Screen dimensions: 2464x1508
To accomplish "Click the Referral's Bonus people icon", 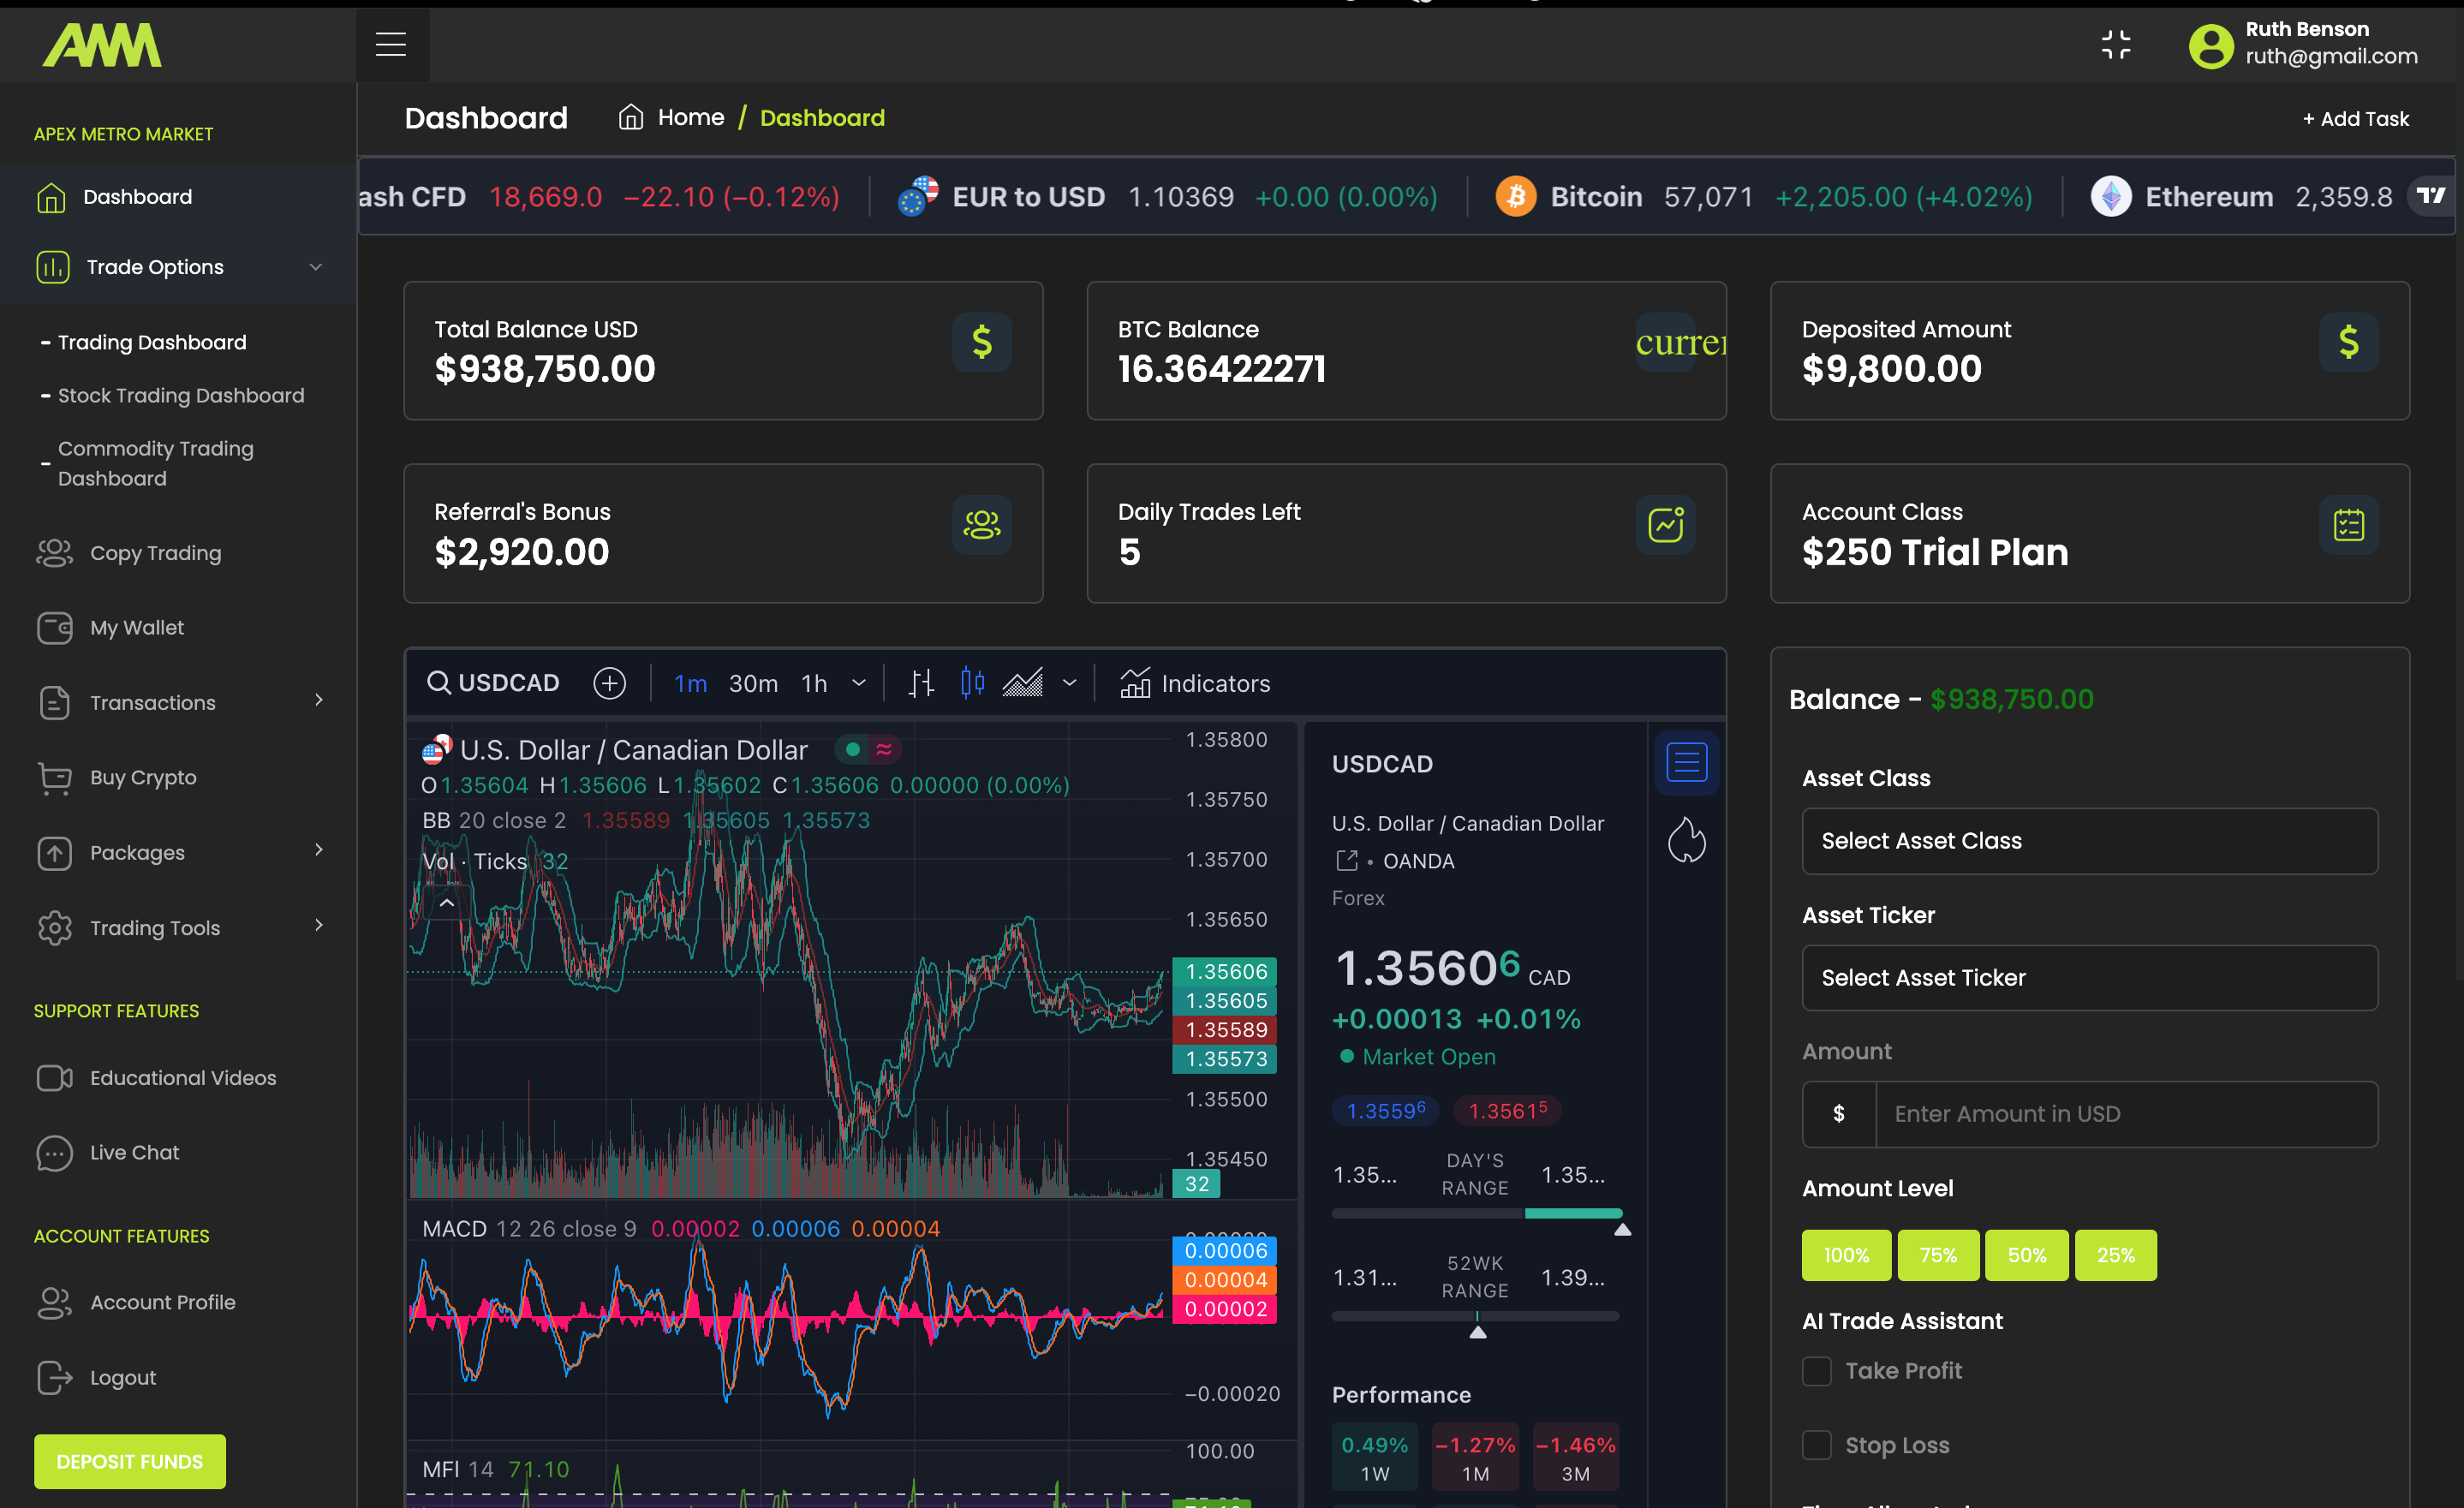I will click(982, 525).
